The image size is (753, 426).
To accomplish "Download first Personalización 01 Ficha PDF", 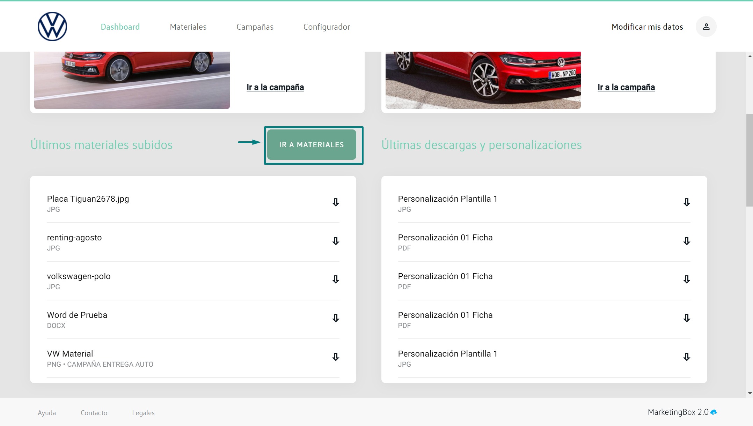I will click(687, 241).
